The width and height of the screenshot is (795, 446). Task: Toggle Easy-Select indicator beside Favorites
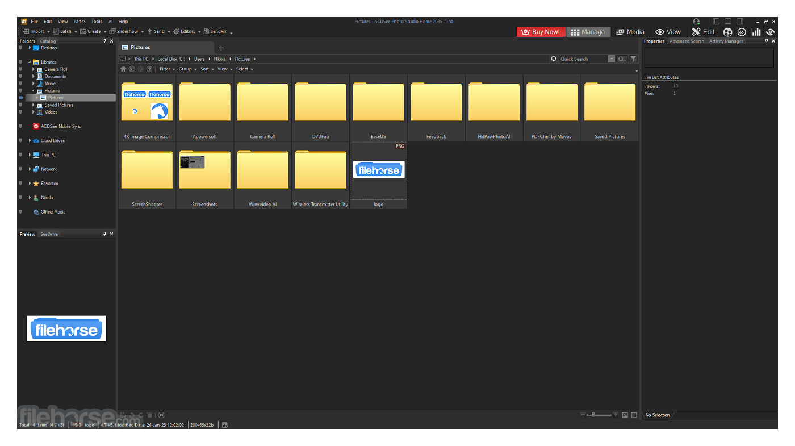[21, 184]
